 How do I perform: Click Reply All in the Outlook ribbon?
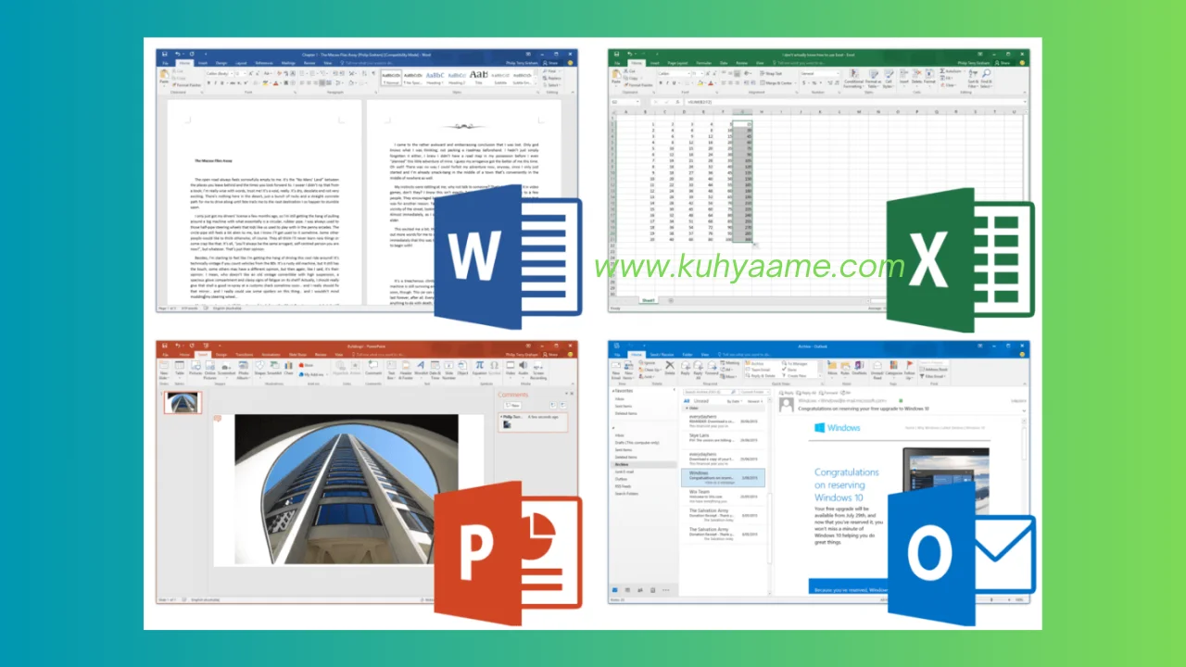(698, 370)
